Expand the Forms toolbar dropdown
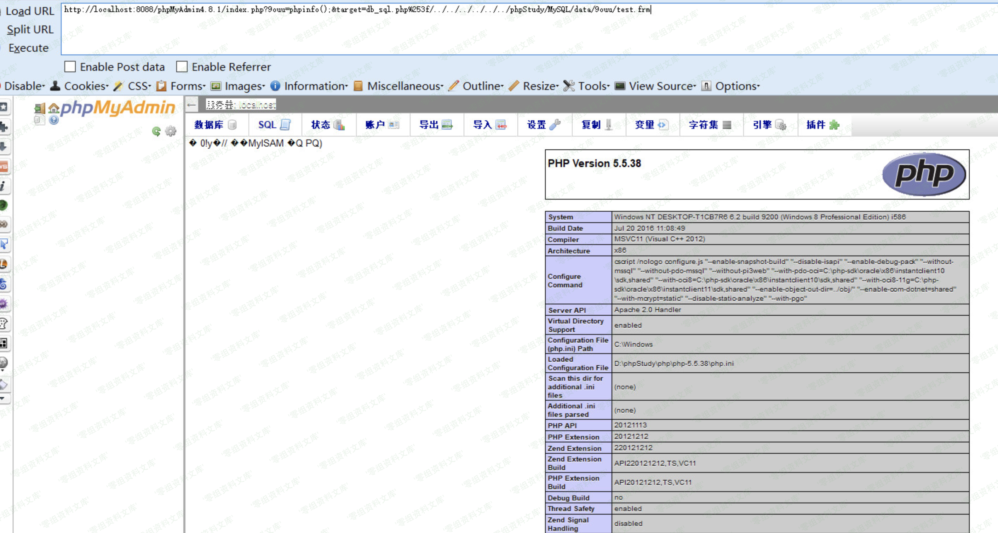The height and width of the screenshot is (533, 998). 188,86
